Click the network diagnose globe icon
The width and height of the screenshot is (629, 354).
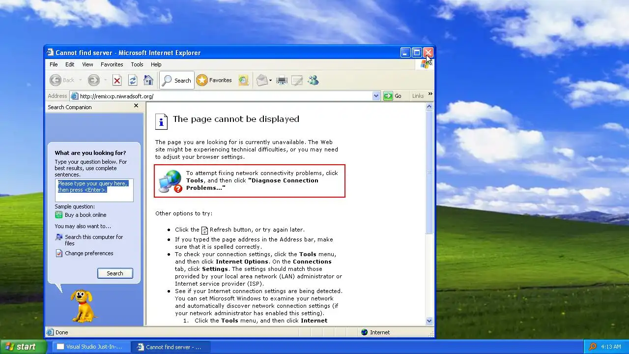[170, 181]
